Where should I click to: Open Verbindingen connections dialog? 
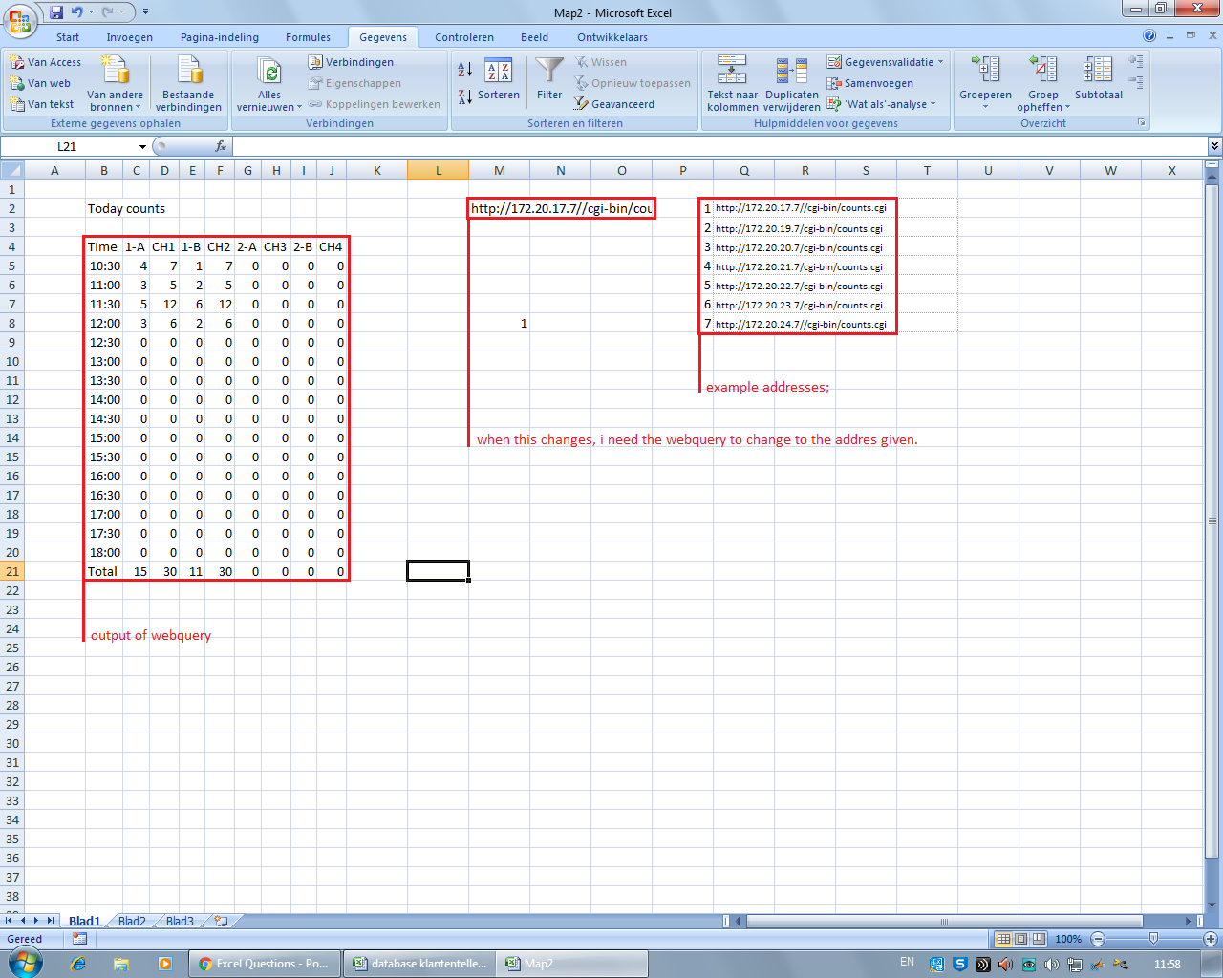pyautogui.click(x=351, y=62)
